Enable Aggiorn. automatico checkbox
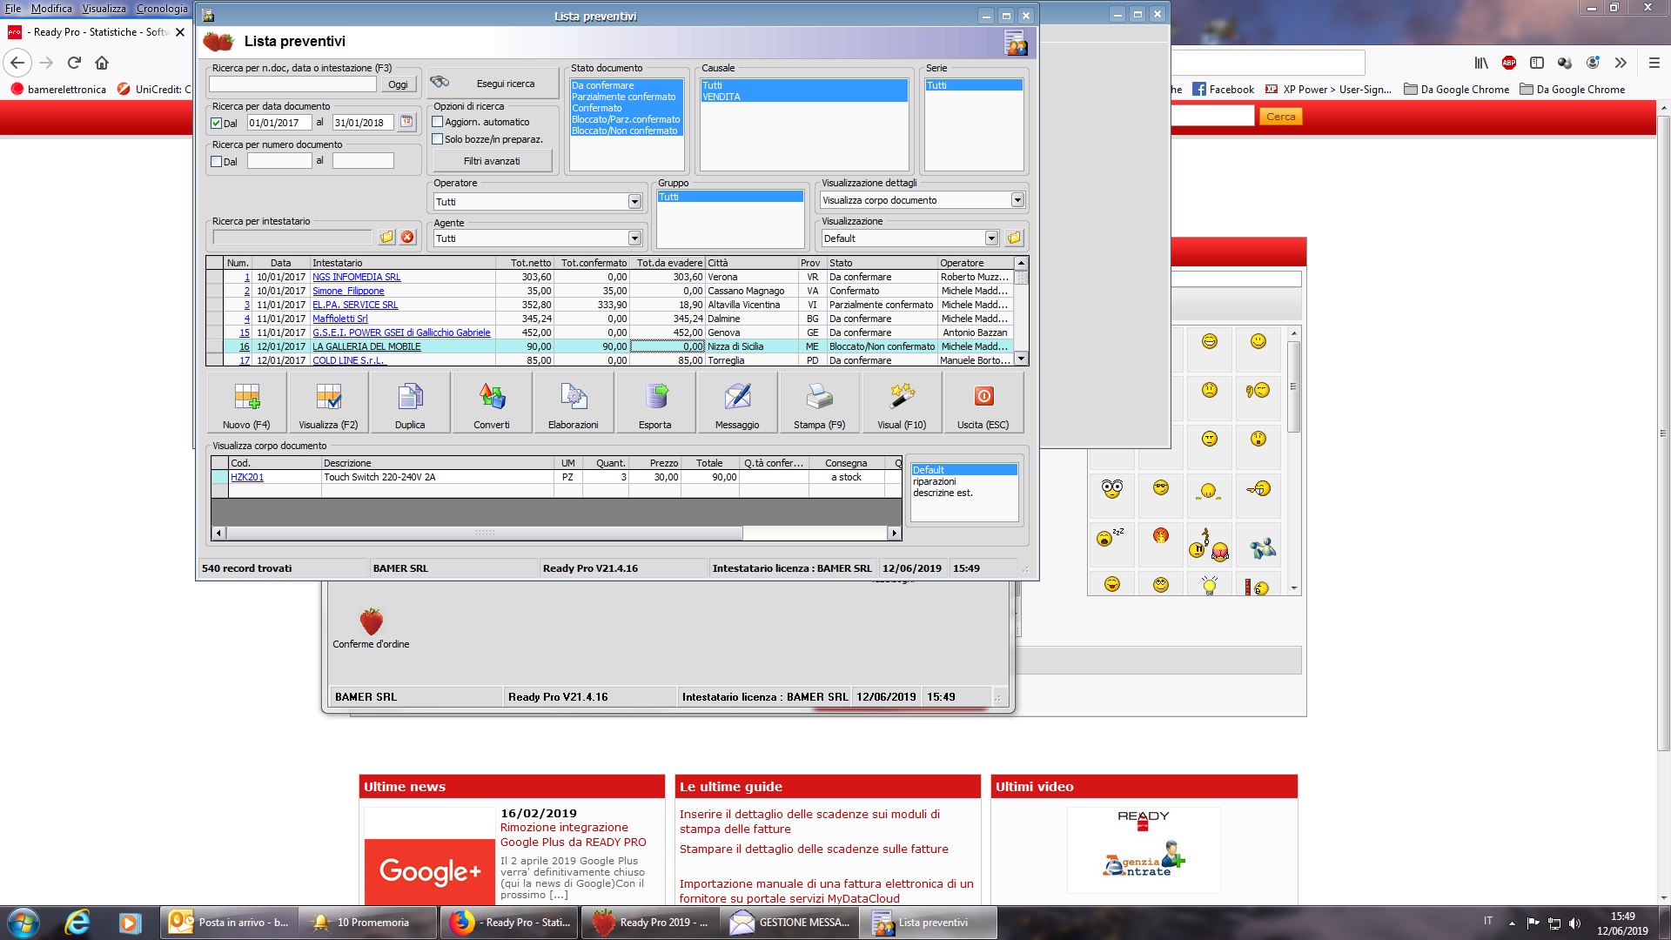The image size is (1671, 940). [x=438, y=122]
